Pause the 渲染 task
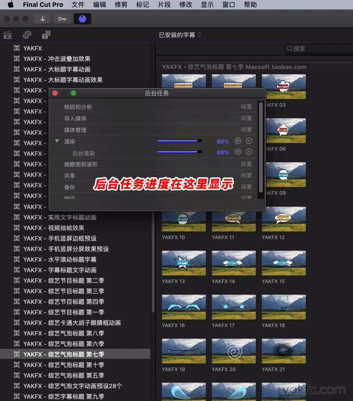This screenshot has height=401, width=353. tap(238, 141)
